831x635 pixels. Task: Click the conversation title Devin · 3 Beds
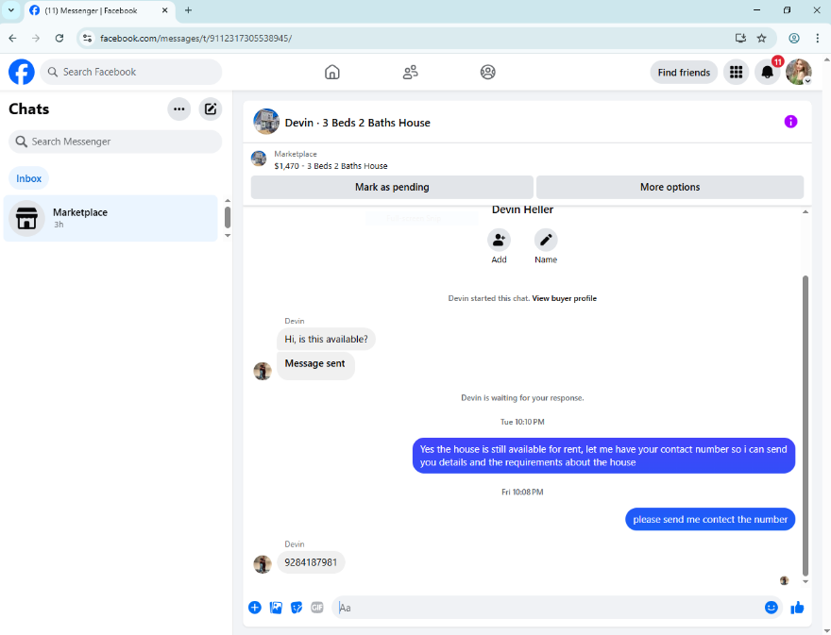click(357, 123)
